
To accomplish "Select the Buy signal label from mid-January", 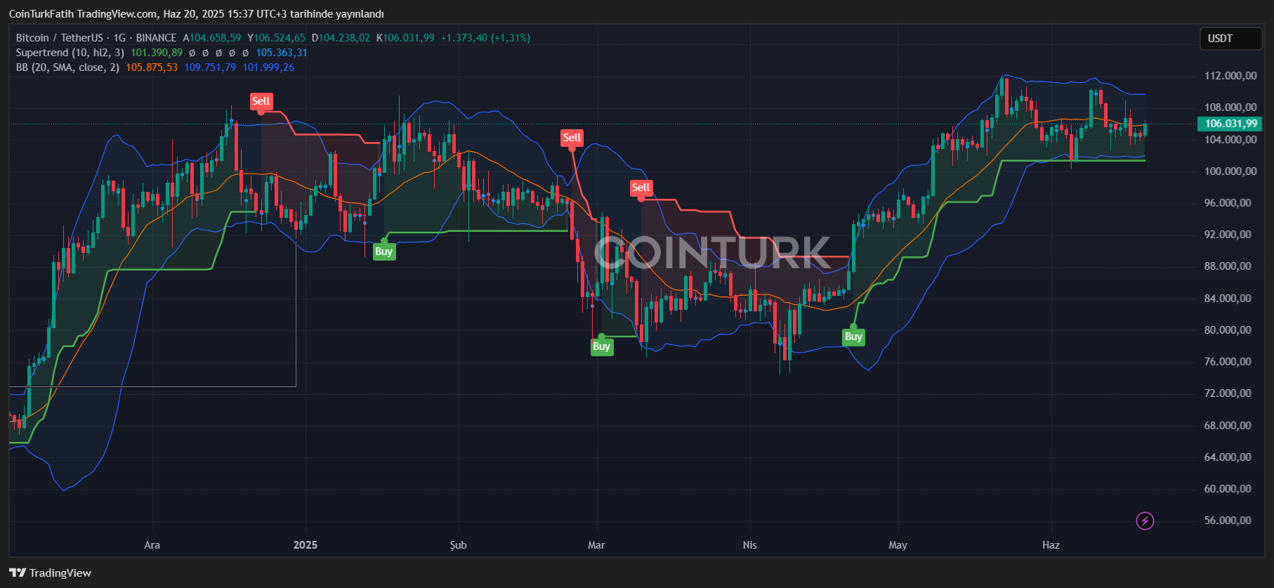I will tap(383, 251).
